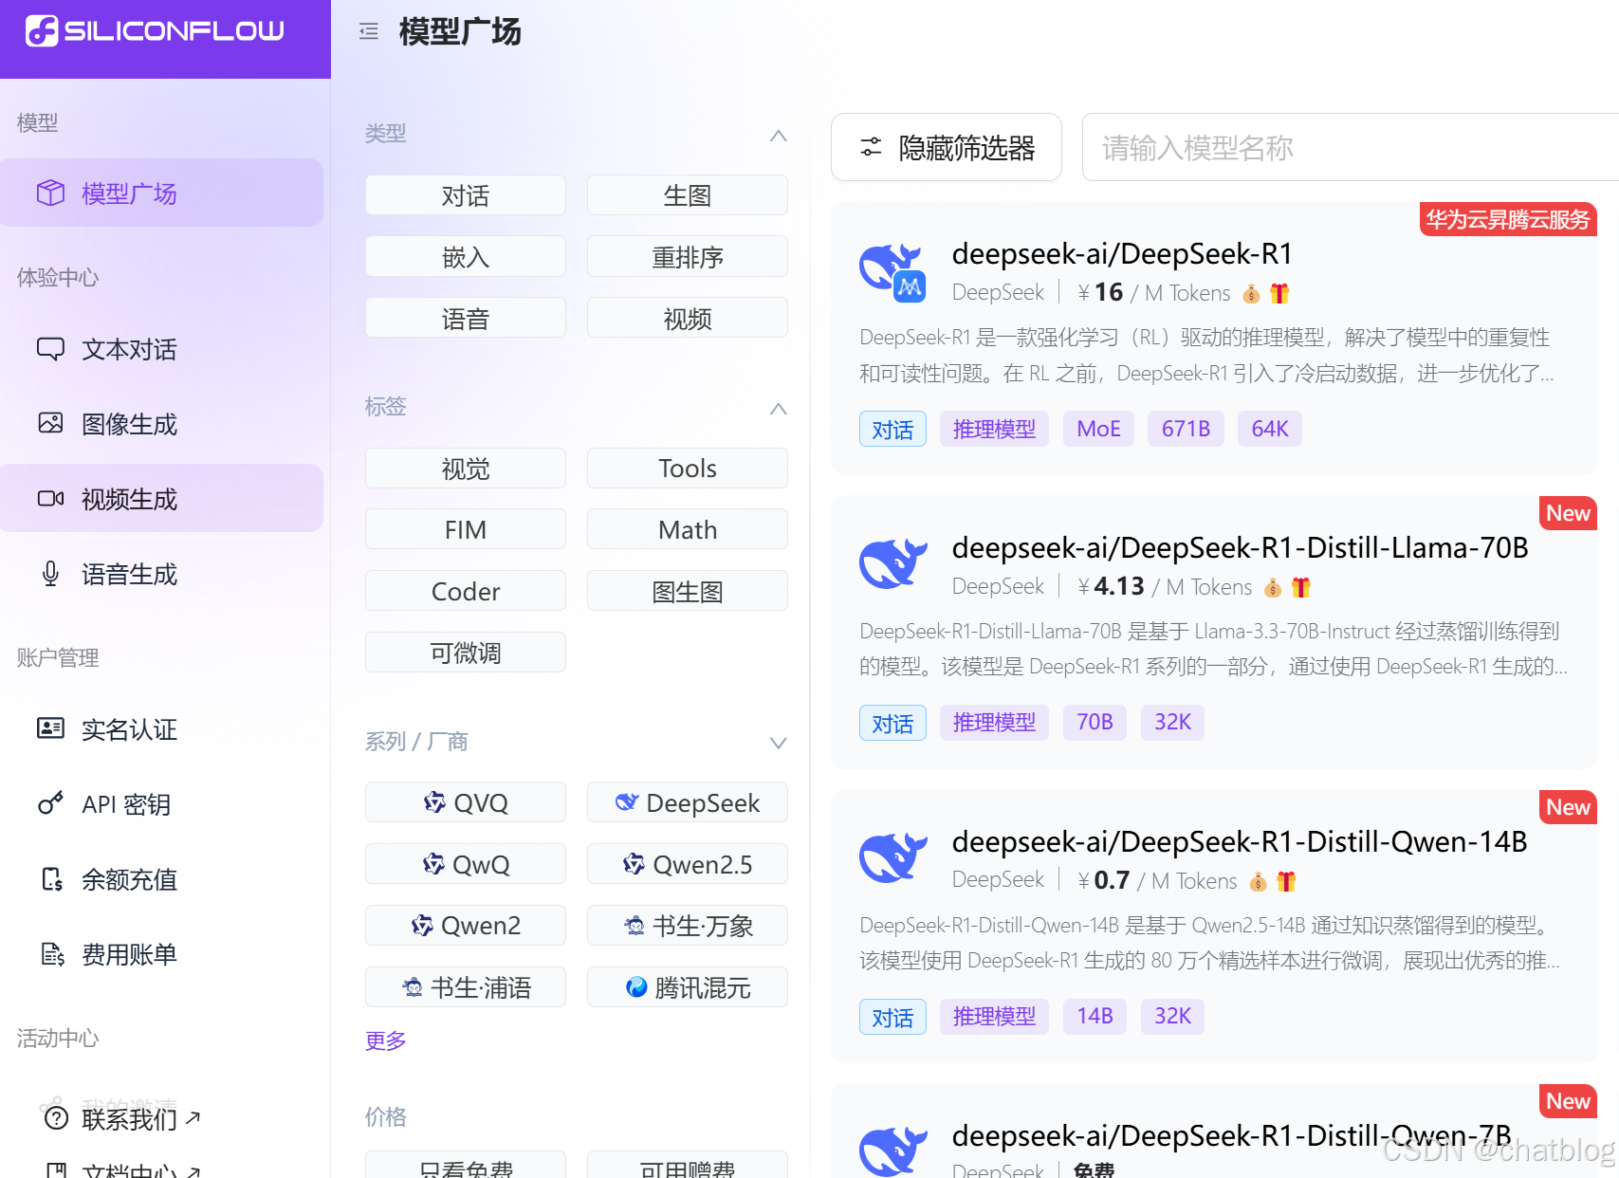Click the 语音生成 microphone icon
Screen dimensions: 1619x1178
(x=50, y=573)
